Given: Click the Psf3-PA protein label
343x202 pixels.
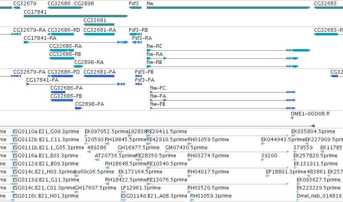Looking at the screenshot, I should point(145,80).
